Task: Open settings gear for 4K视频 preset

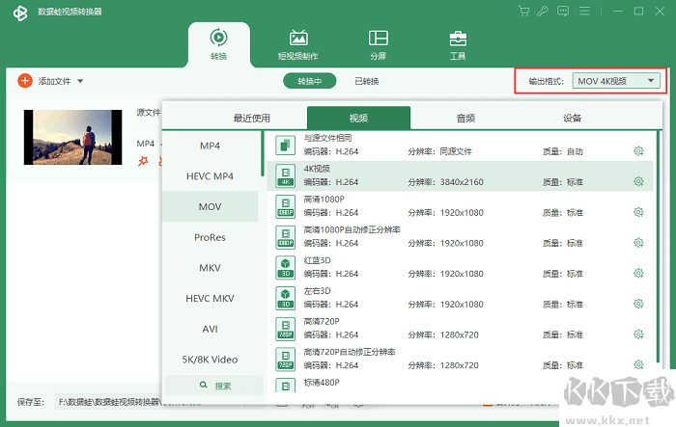Action: tap(638, 181)
